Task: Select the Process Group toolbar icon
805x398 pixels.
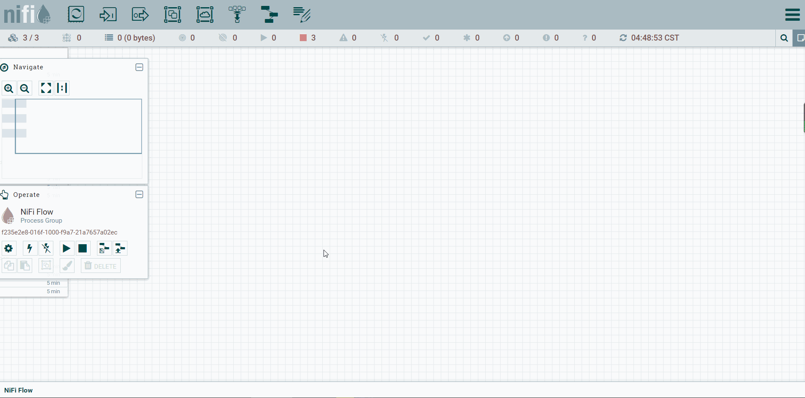Action: (x=172, y=14)
